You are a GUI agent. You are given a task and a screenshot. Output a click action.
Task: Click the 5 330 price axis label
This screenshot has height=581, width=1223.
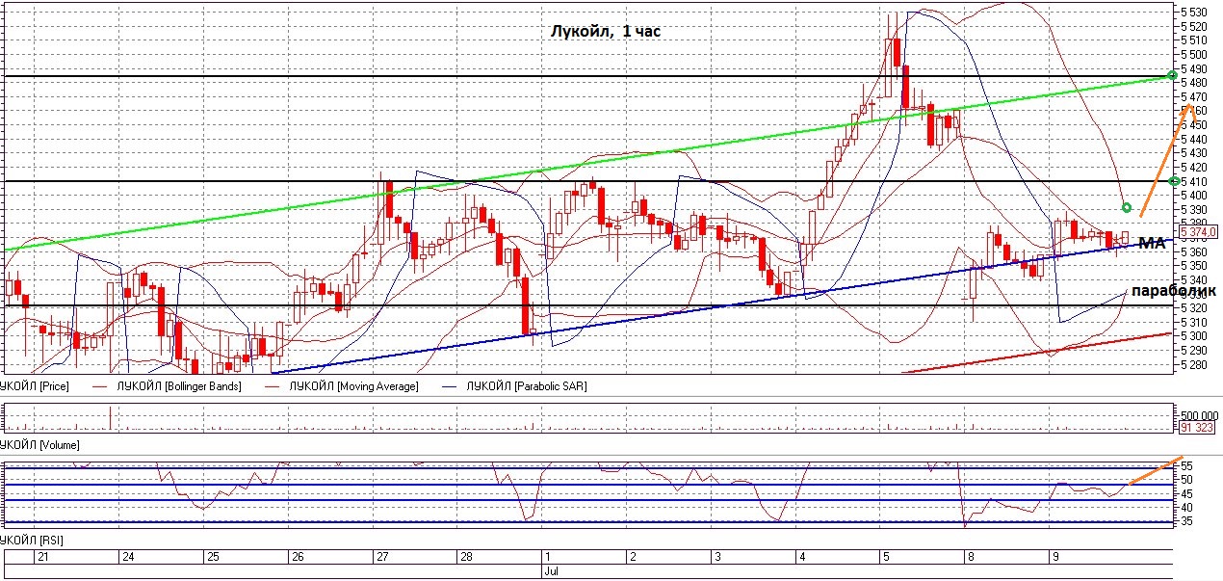pyautogui.click(x=1194, y=294)
